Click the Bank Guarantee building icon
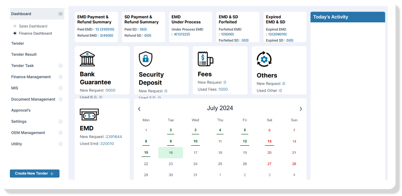This screenshot has height=196, width=402. [x=87, y=59]
